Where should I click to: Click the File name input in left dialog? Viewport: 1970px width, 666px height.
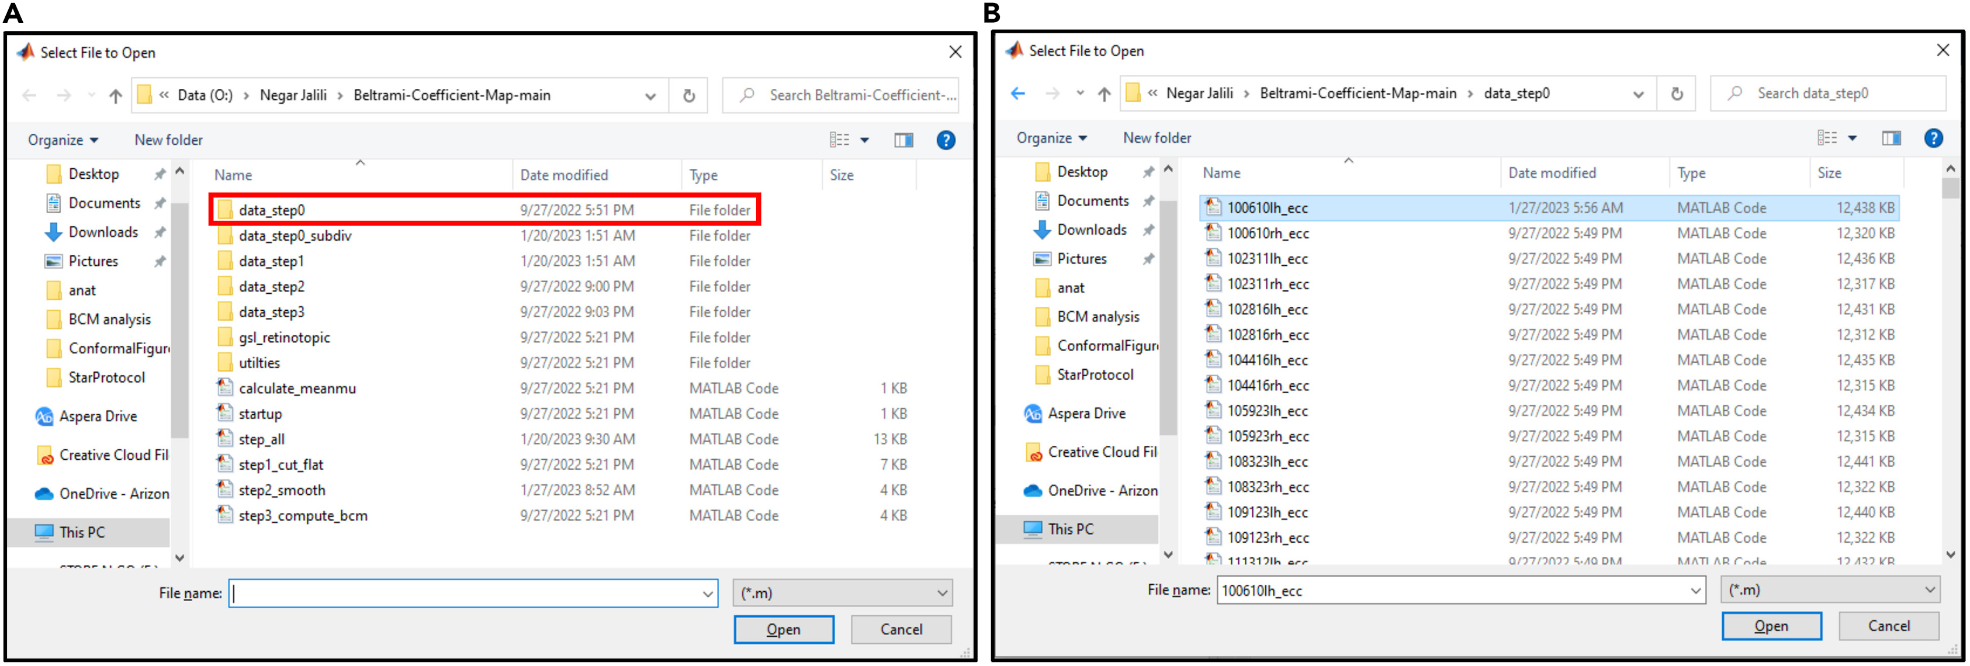[x=465, y=592]
